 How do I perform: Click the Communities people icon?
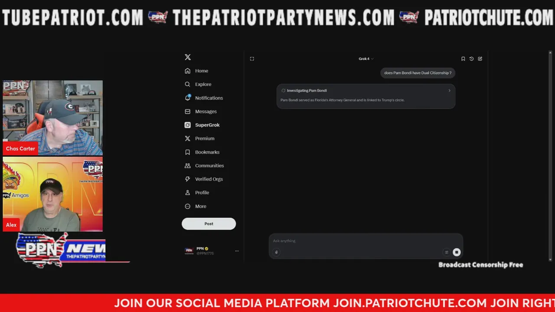[188, 166]
